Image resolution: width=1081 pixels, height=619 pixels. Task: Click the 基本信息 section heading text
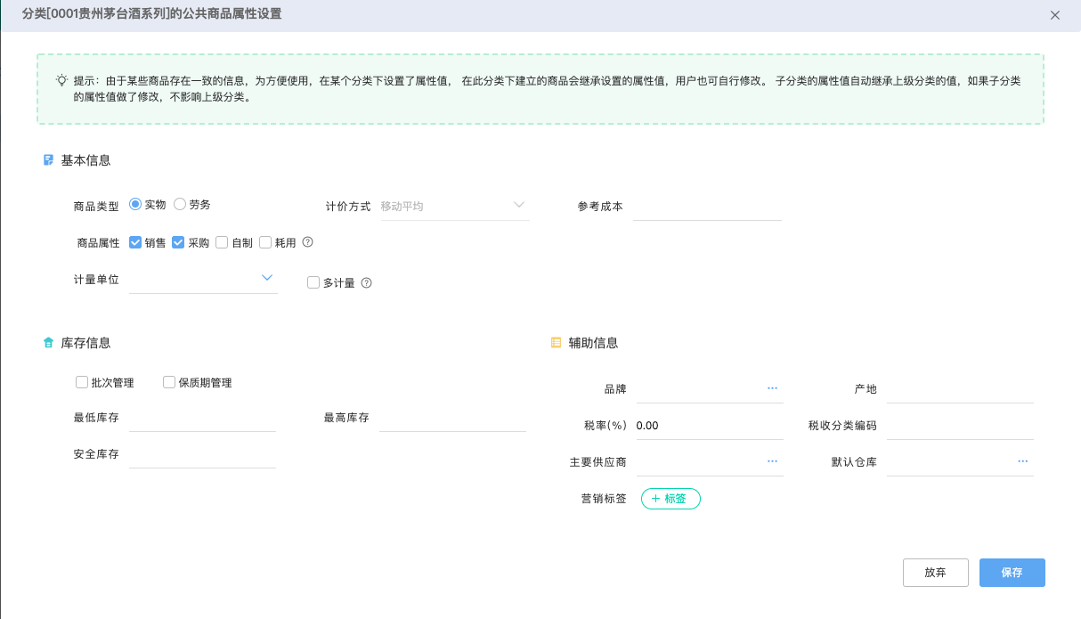point(85,160)
